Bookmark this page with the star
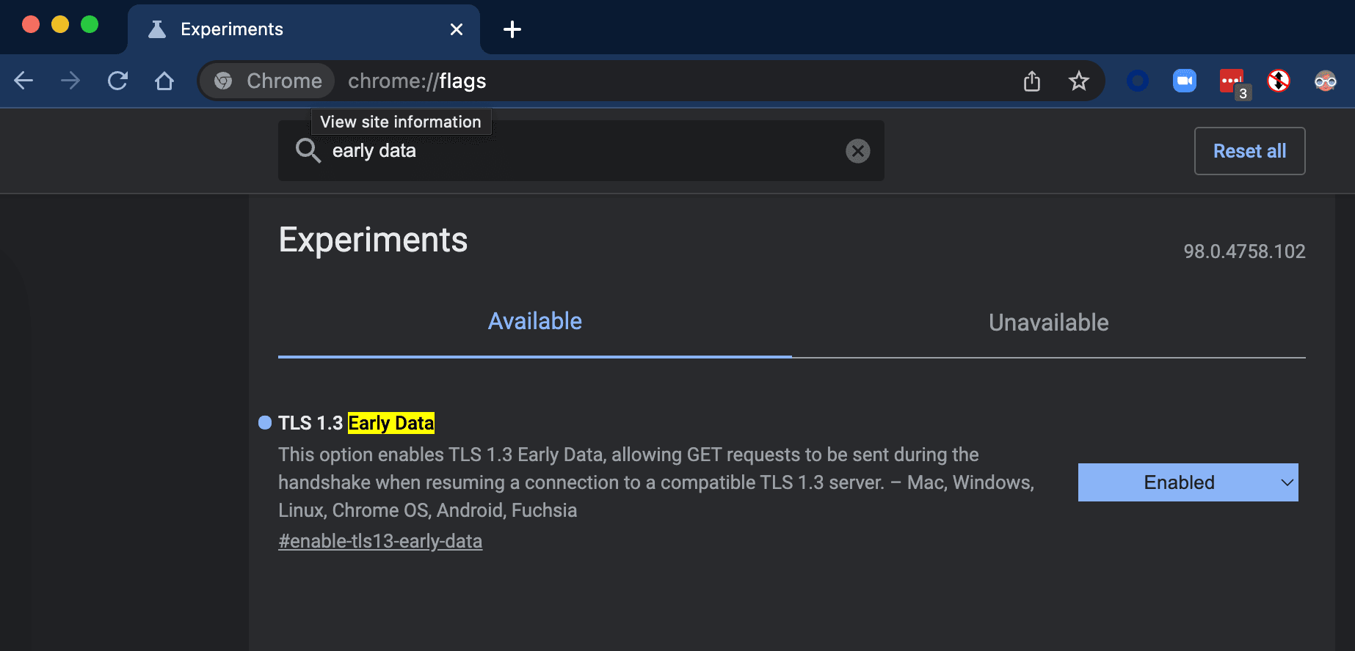Image resolution: width=1355 pixels, height=651 pixels. [1078, 81]
